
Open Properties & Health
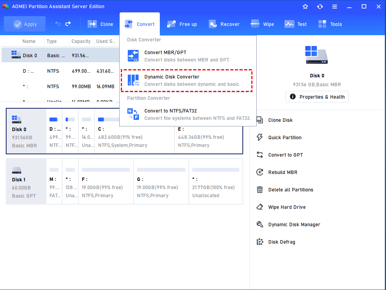(317, 97)
